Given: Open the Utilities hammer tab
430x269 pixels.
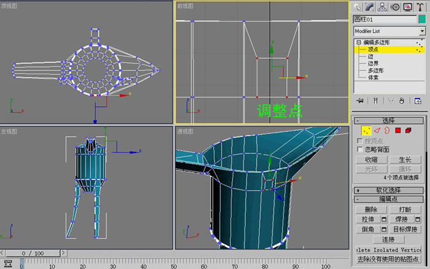Looking at the screenshot, I should (420, 7).
